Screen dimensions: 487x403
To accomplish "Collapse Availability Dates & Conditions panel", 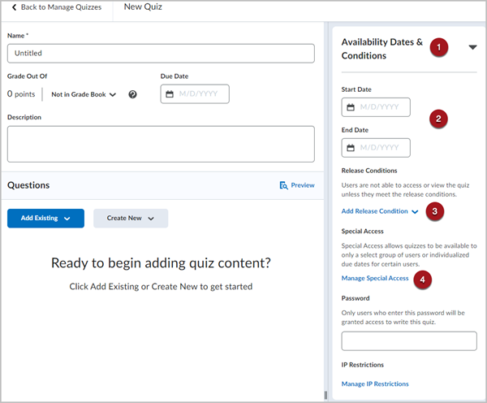I will [x=472, y=47].
